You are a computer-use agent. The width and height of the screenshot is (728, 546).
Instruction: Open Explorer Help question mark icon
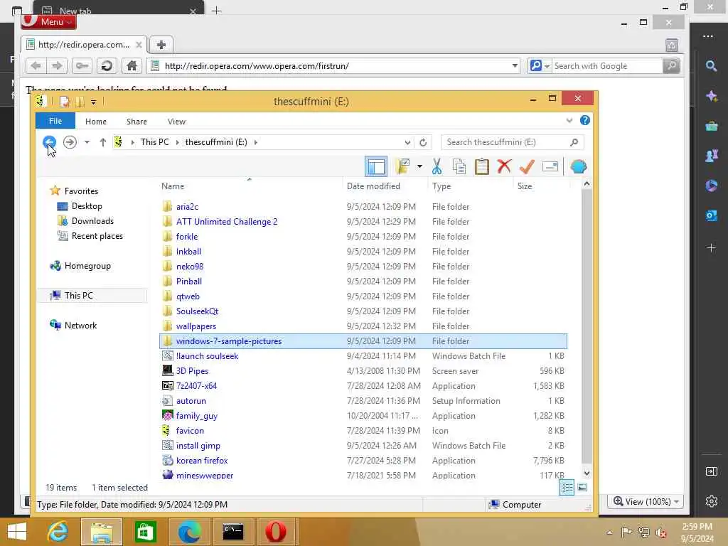pyautogui.click(x=585, y=121)
